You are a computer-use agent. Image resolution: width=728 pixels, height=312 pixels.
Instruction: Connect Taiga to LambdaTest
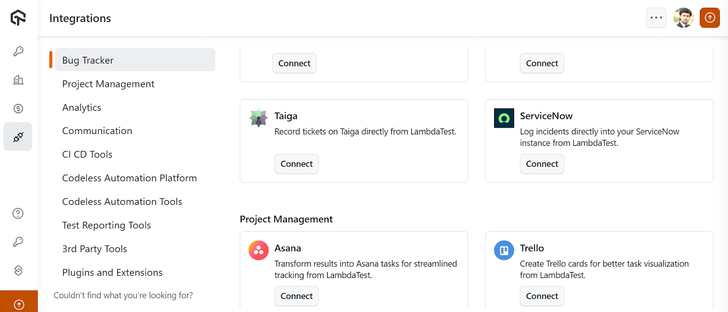pos(296,164)
